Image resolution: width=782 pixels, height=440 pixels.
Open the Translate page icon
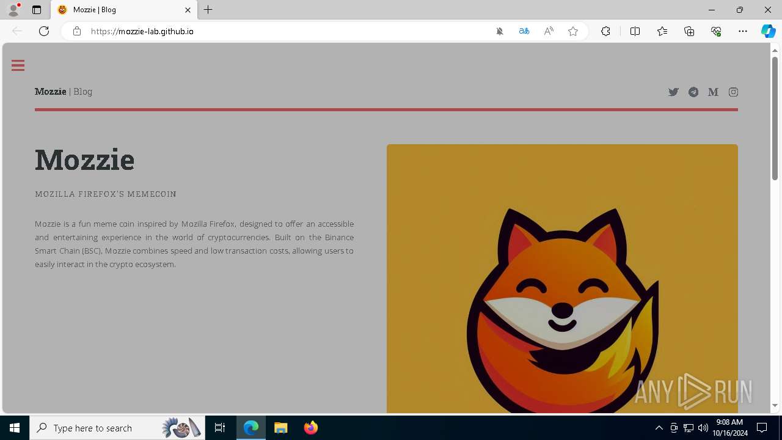524,31
